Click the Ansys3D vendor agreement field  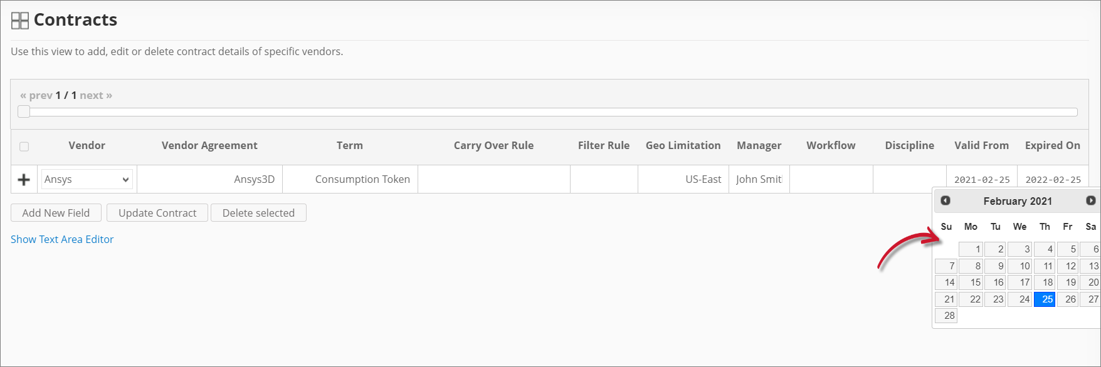tap(209, 180)
